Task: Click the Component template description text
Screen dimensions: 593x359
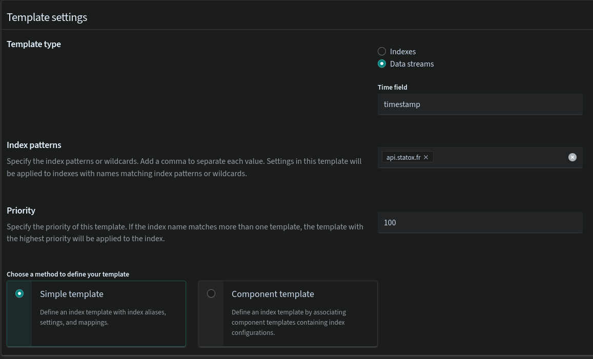Action: tap(289, 322)
